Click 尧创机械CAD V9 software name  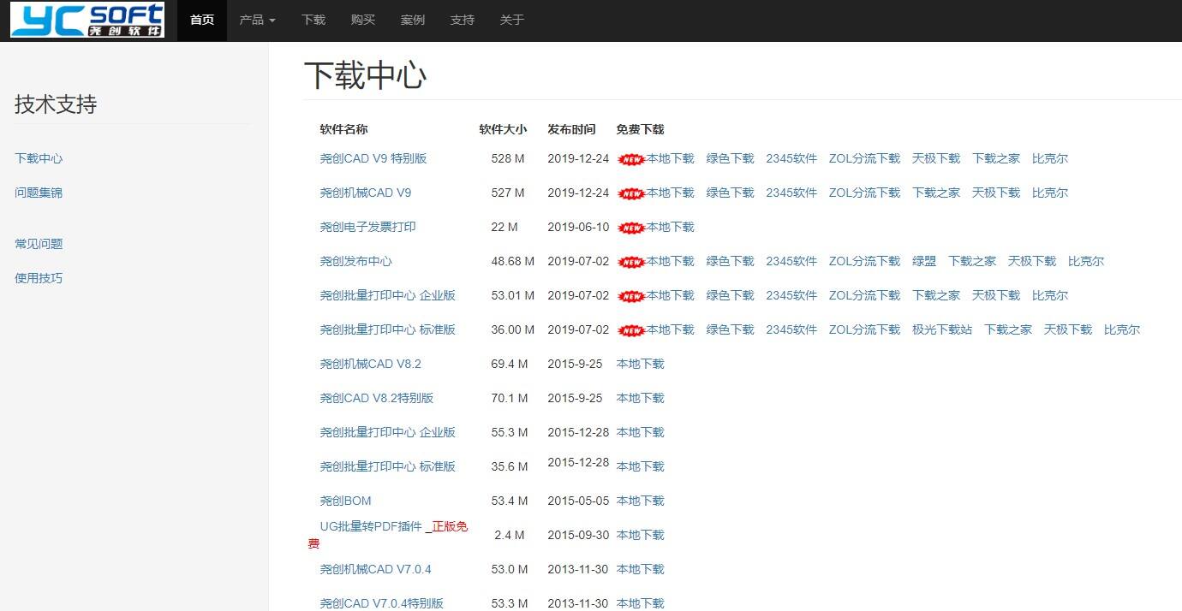pos(366,193)
